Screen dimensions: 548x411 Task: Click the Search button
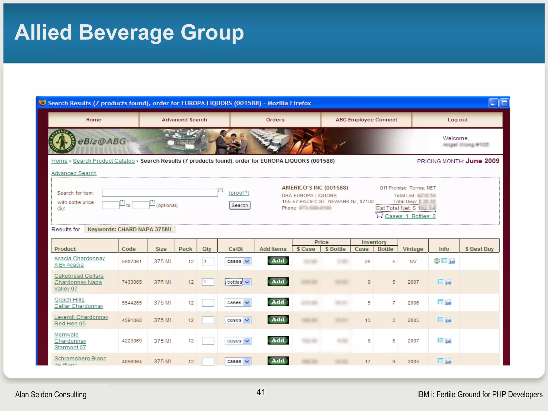point(240,205)
